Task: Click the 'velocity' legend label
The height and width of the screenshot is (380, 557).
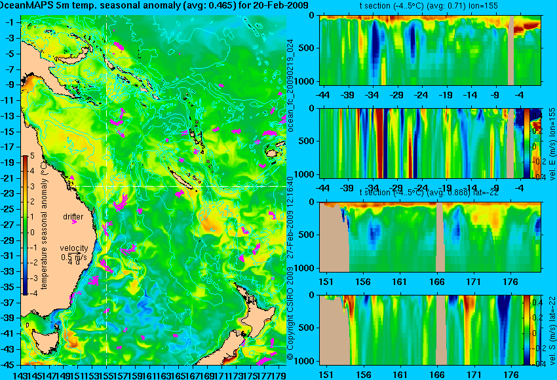Action: tap(74, 248)
